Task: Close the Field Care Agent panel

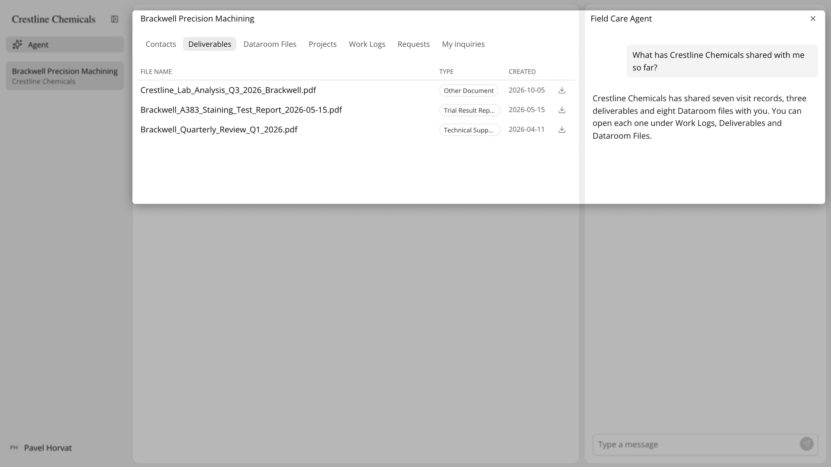Action: [x=813, y=19]
